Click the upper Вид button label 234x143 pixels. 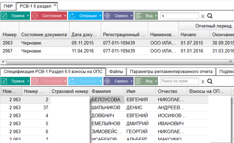(149, 16)
